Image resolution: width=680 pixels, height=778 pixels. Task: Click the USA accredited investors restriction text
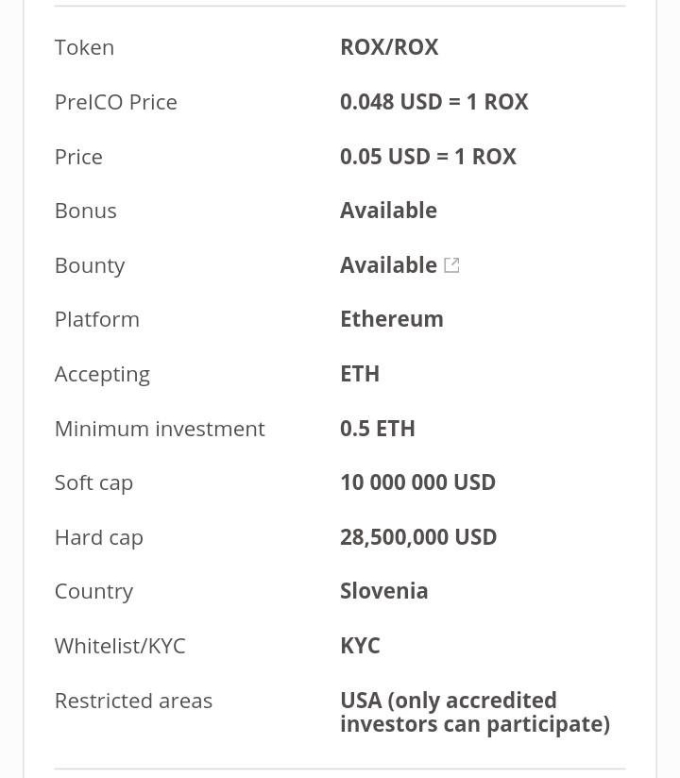(474, 712)
